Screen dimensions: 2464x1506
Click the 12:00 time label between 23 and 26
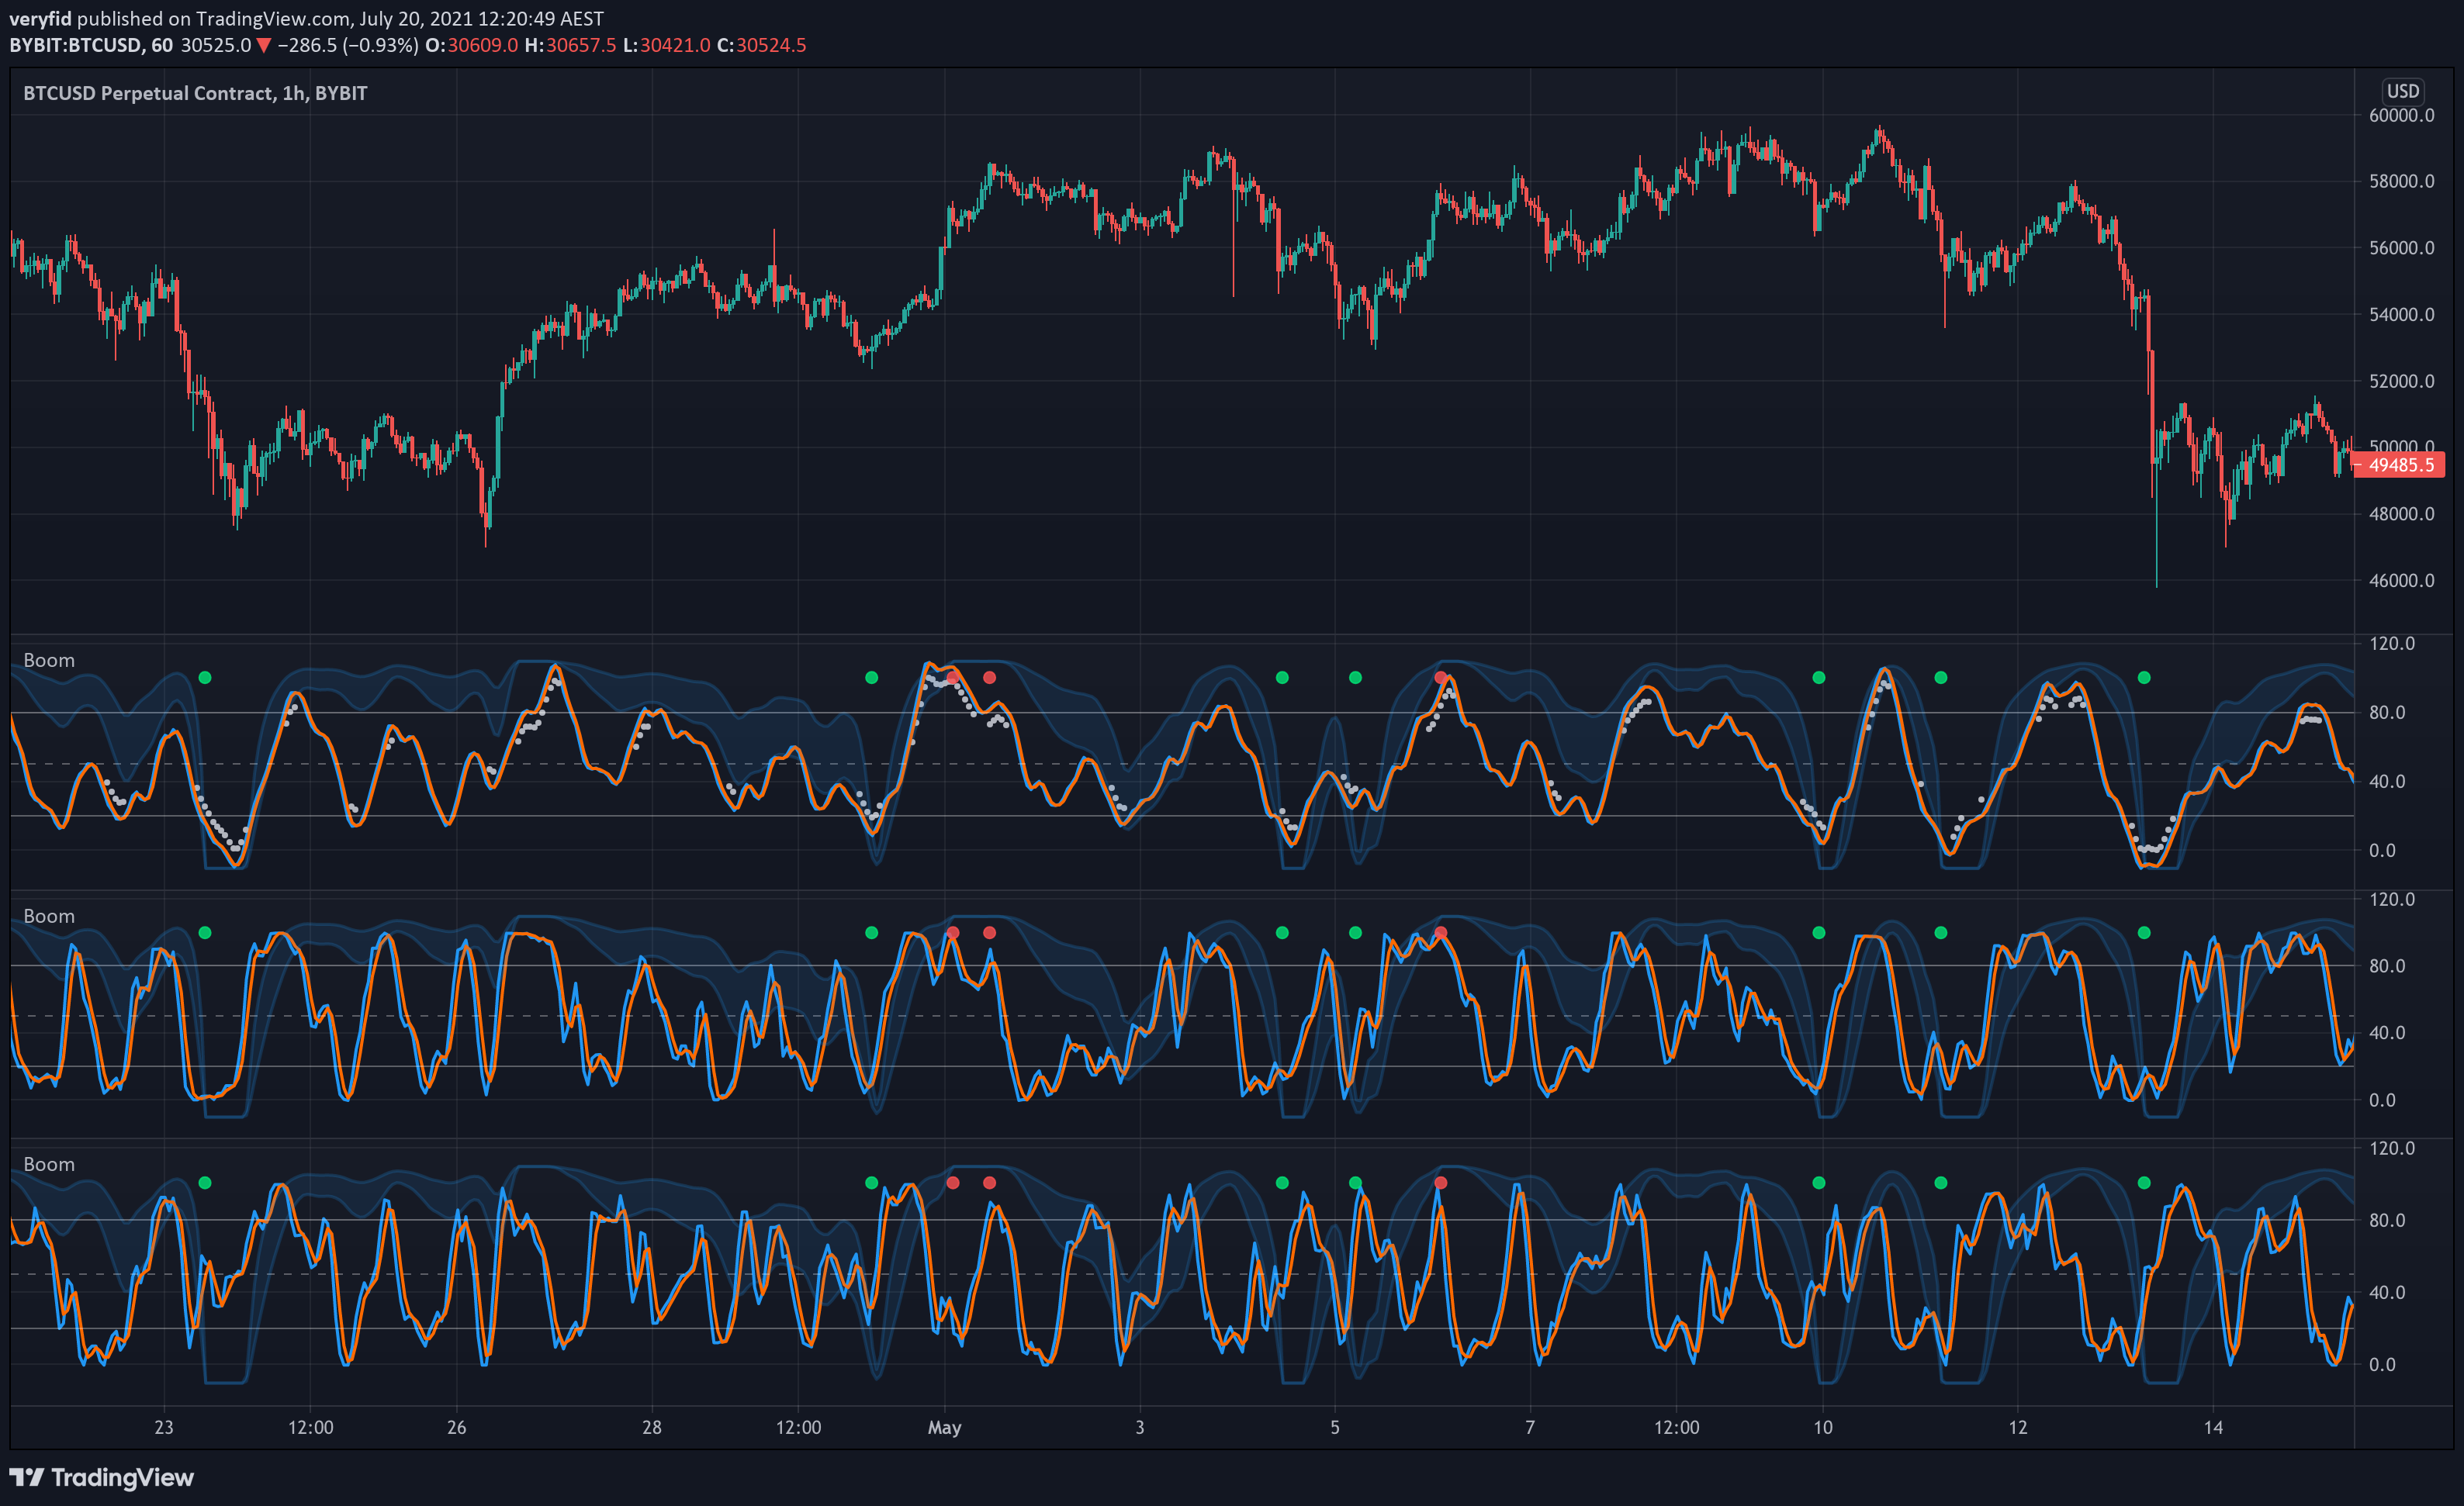(x=311, y=1427)
